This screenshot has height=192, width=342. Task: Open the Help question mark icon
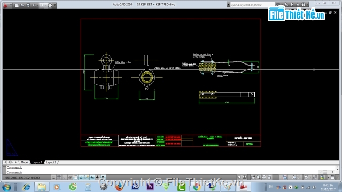[304, 5]
